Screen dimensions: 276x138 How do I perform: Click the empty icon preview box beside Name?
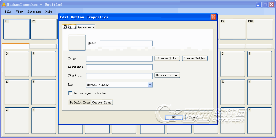(77, 43)
